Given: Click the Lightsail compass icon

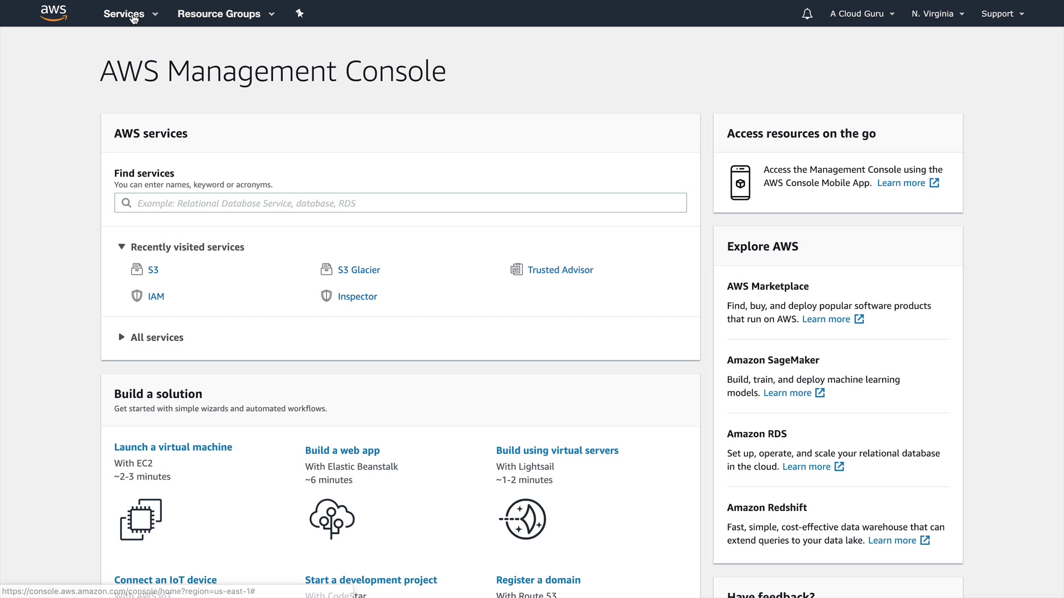Looking at the screenshot, I should coord(523,519).
